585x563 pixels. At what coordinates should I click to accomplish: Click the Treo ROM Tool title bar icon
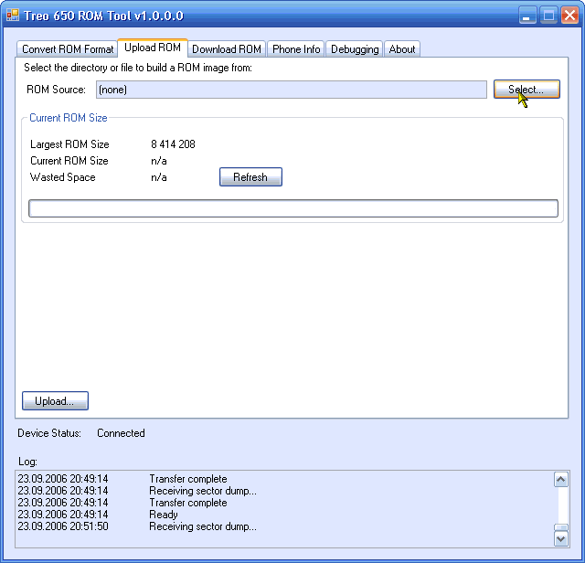(x=13, y=16)
